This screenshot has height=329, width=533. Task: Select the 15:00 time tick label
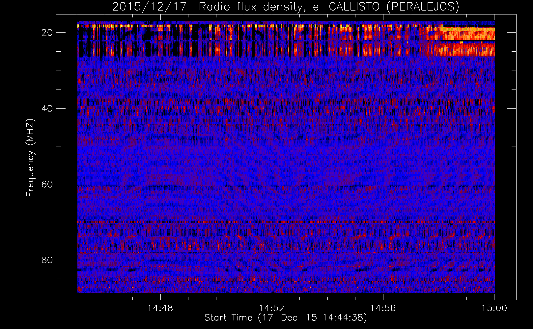[x=494, y=308]
